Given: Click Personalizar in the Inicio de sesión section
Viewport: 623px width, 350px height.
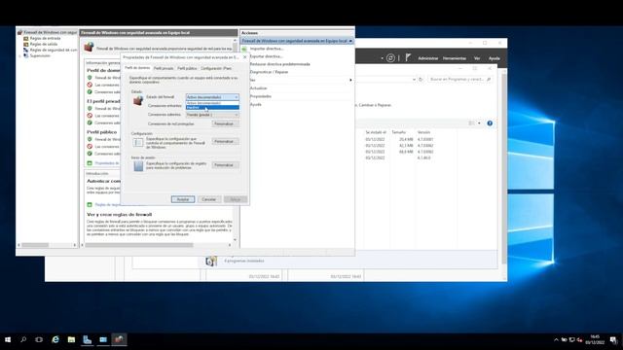Looking at the screenshot, I should click(x=225, y=165).
